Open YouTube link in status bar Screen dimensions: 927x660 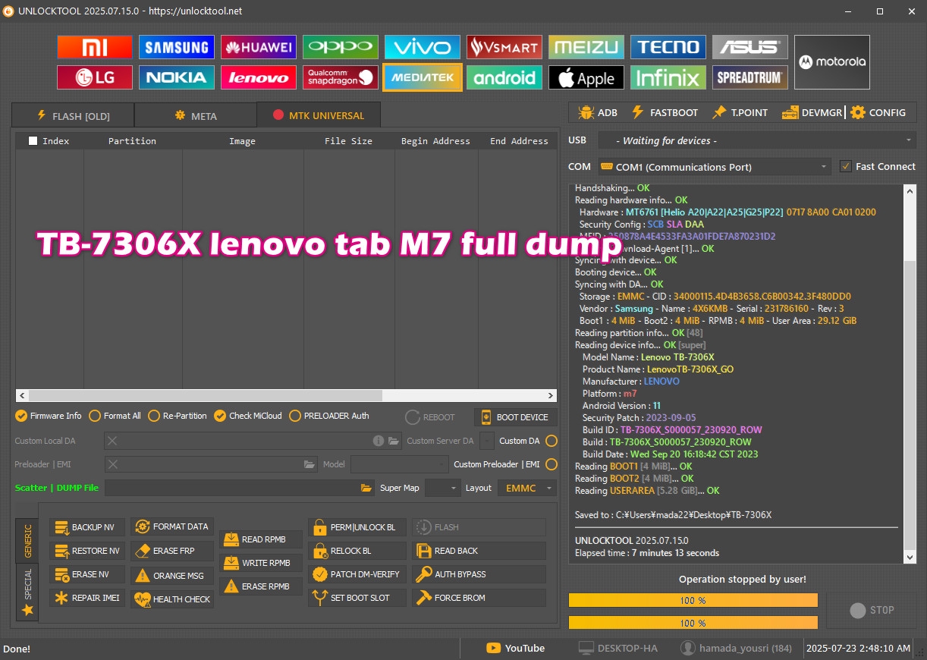(516, 648)
